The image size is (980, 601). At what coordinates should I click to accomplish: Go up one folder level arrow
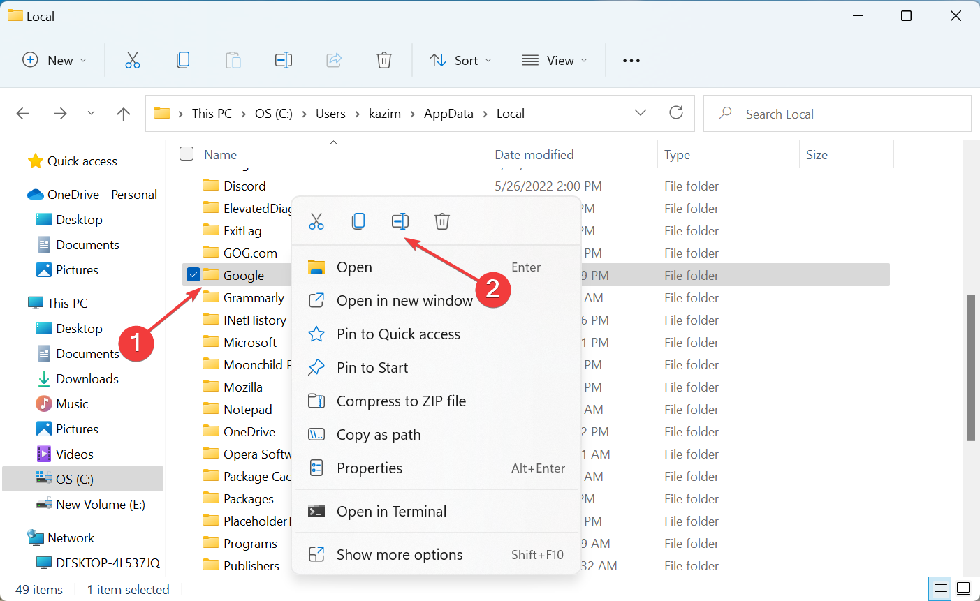pyautogui.click(x=124, y=114)
